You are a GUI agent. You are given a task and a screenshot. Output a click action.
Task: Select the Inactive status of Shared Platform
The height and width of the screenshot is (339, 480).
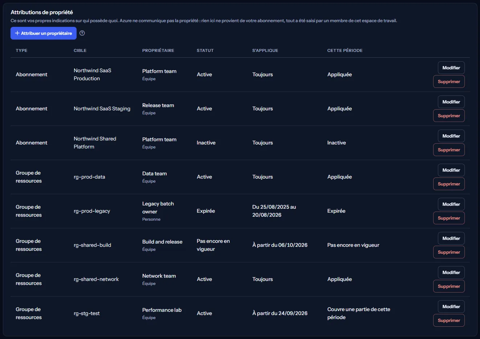206,143
